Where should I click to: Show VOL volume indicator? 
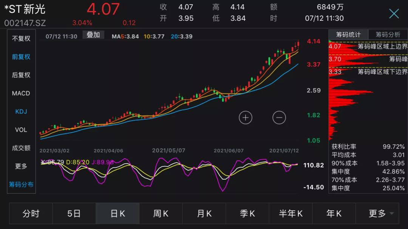coord(21,130)
